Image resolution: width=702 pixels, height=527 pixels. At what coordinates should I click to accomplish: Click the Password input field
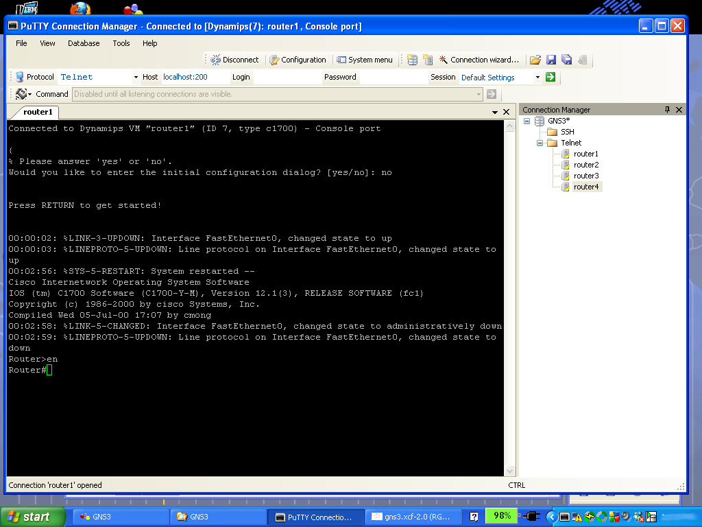pos(393,77)
